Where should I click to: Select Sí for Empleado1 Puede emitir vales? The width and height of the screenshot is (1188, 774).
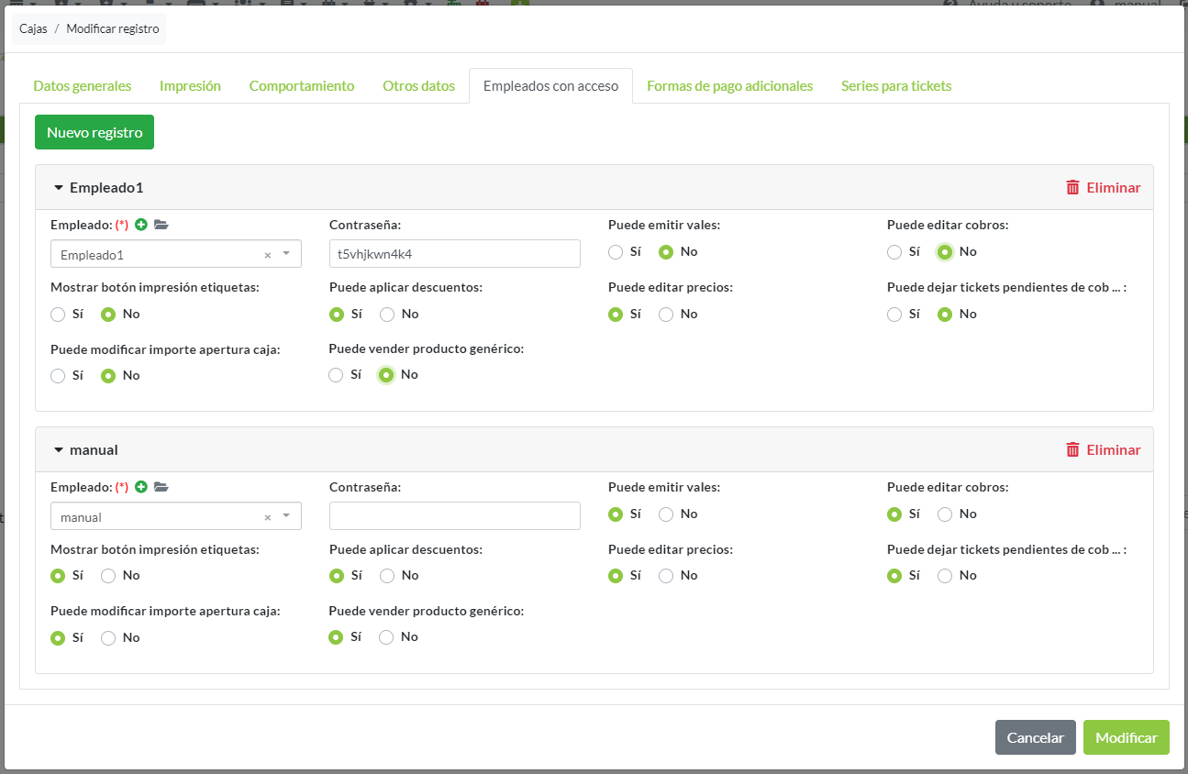[x=616, y=252]
